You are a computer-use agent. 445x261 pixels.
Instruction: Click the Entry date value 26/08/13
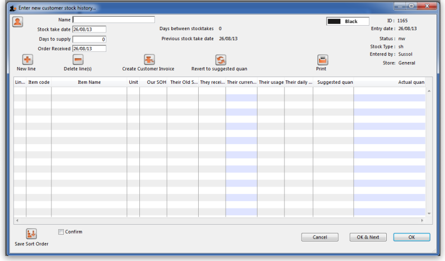pyautogui.click(x=407, y=29)
